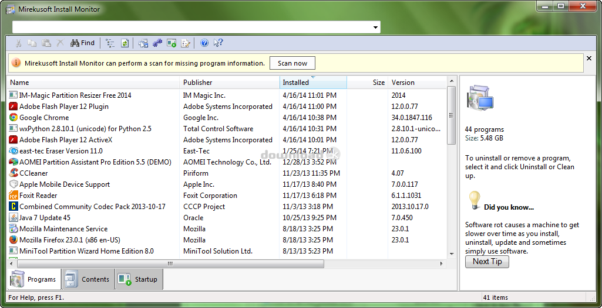Click the horizontal scrollbar right arrow
This screenshot has width=602, height=308.
pyautogui.click(x=442, y=263)
